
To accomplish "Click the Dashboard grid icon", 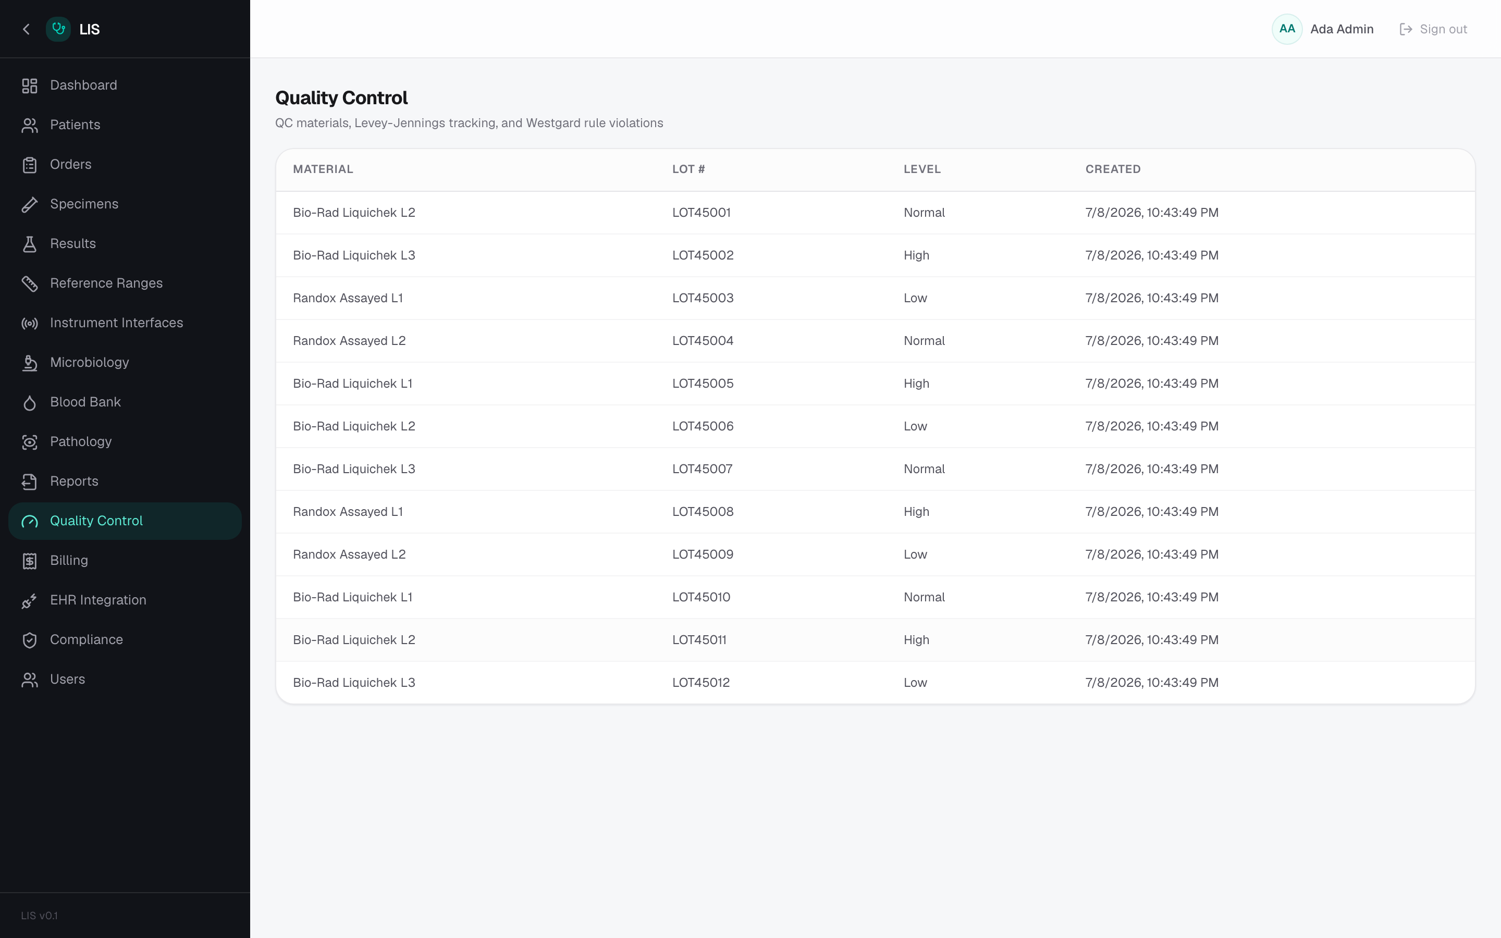I will click(30, 85).
